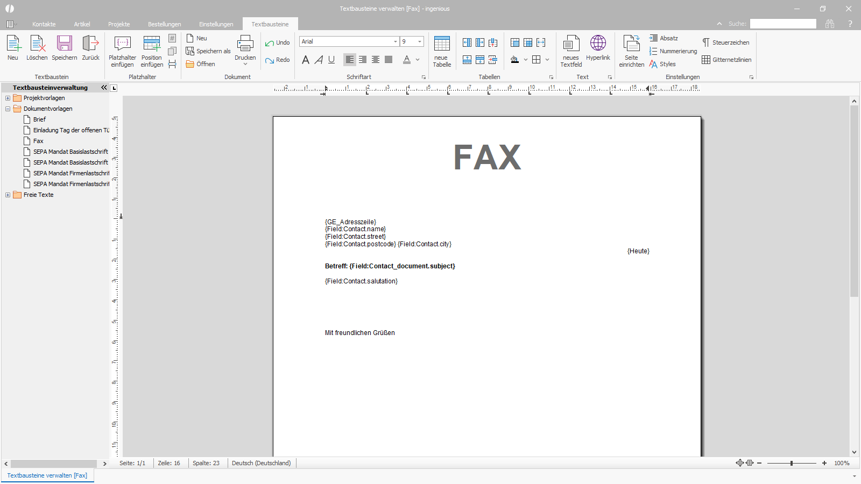Open the Kontakte tab

[44, 24]
